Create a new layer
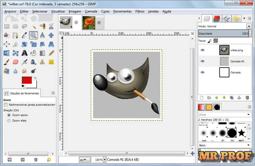The height and width of the screenshot is (166, 255). 202,98
